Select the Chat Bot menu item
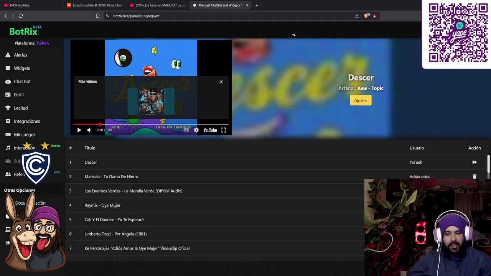This screenshot has width=491, height=276. pyautogui.click(x=22, y=82)
